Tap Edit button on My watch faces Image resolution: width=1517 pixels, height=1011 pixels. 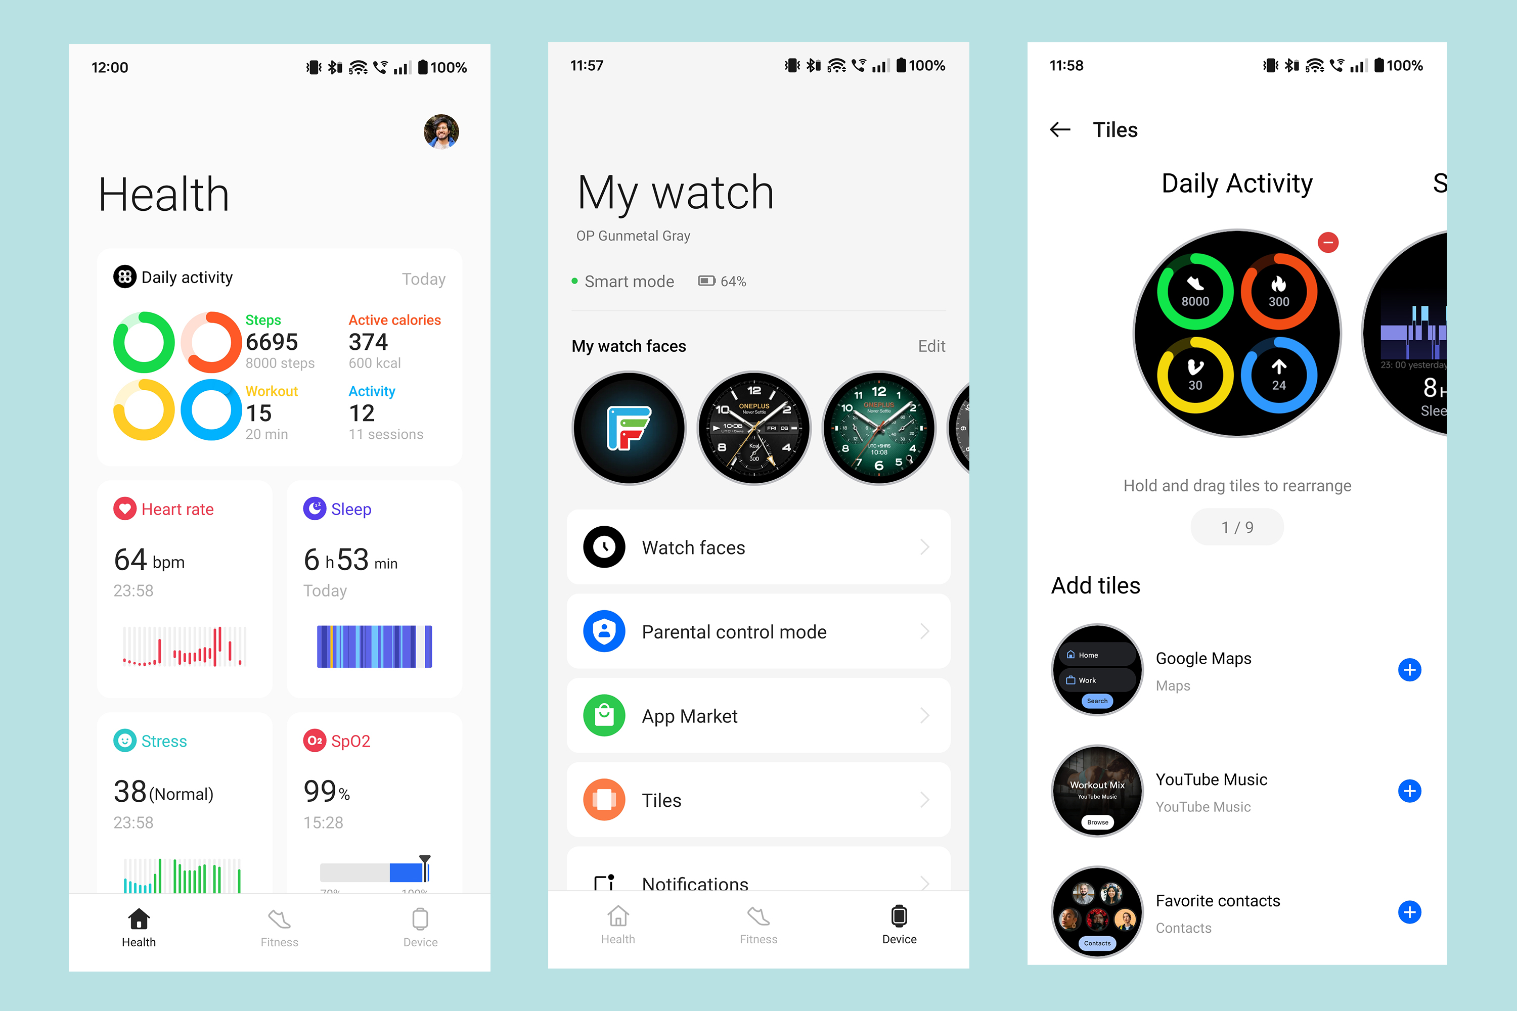pyautogui.click(x=932, y=344)
